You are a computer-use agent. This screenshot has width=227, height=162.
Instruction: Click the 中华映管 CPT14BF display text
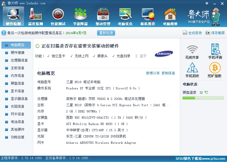97,130
